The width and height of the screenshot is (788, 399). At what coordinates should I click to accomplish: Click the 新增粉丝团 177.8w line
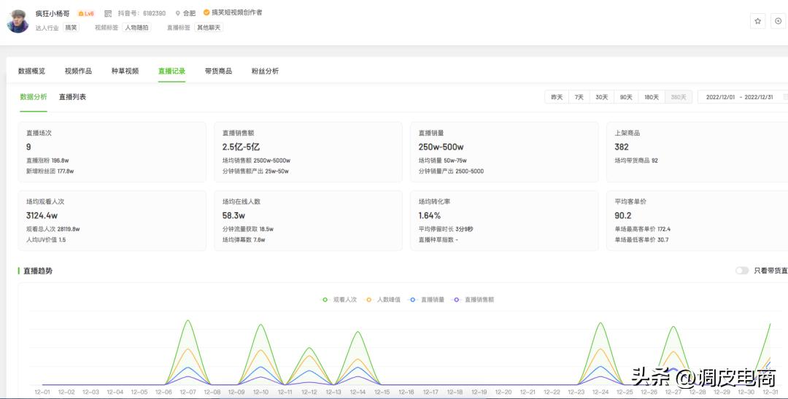tap(50, 171)
